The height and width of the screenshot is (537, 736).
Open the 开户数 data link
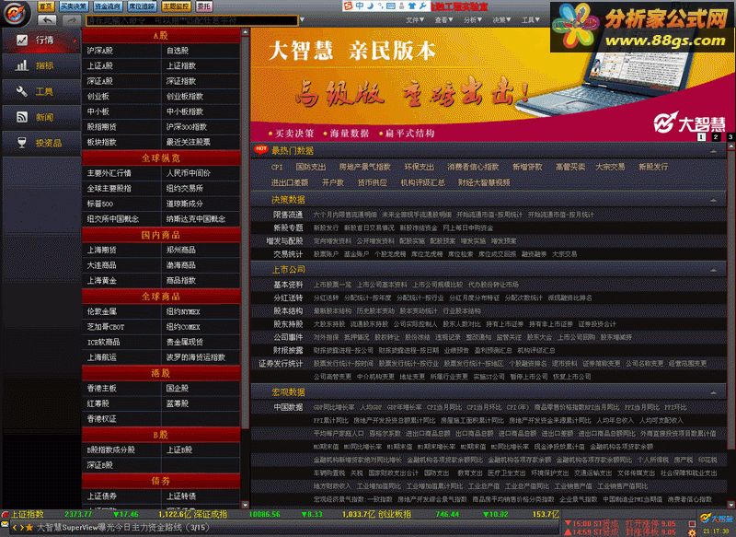coord(333,182)
